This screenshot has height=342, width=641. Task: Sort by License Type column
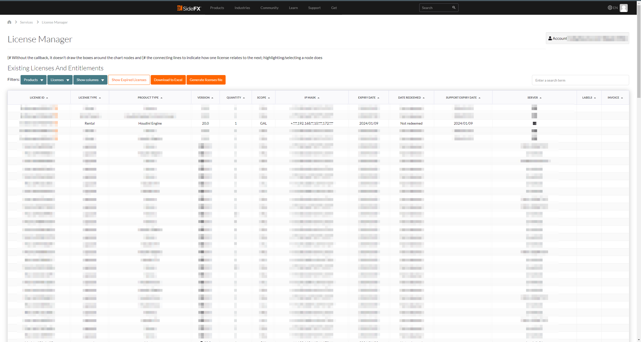click(90, 98)
